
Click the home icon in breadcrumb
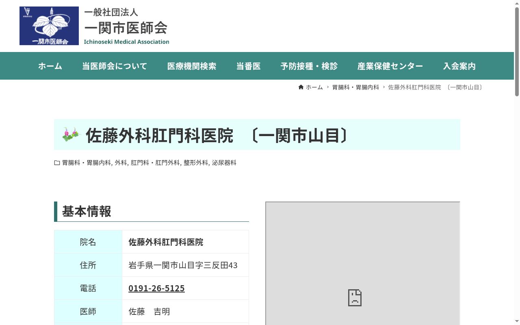click(301, 87)
